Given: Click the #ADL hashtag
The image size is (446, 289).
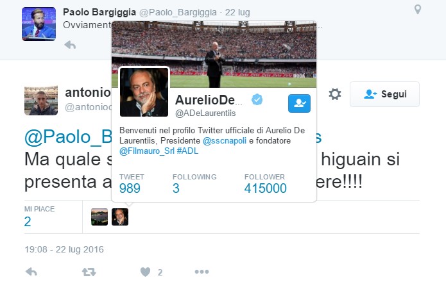Looking at the screenshot, I should tap(187, 151).
